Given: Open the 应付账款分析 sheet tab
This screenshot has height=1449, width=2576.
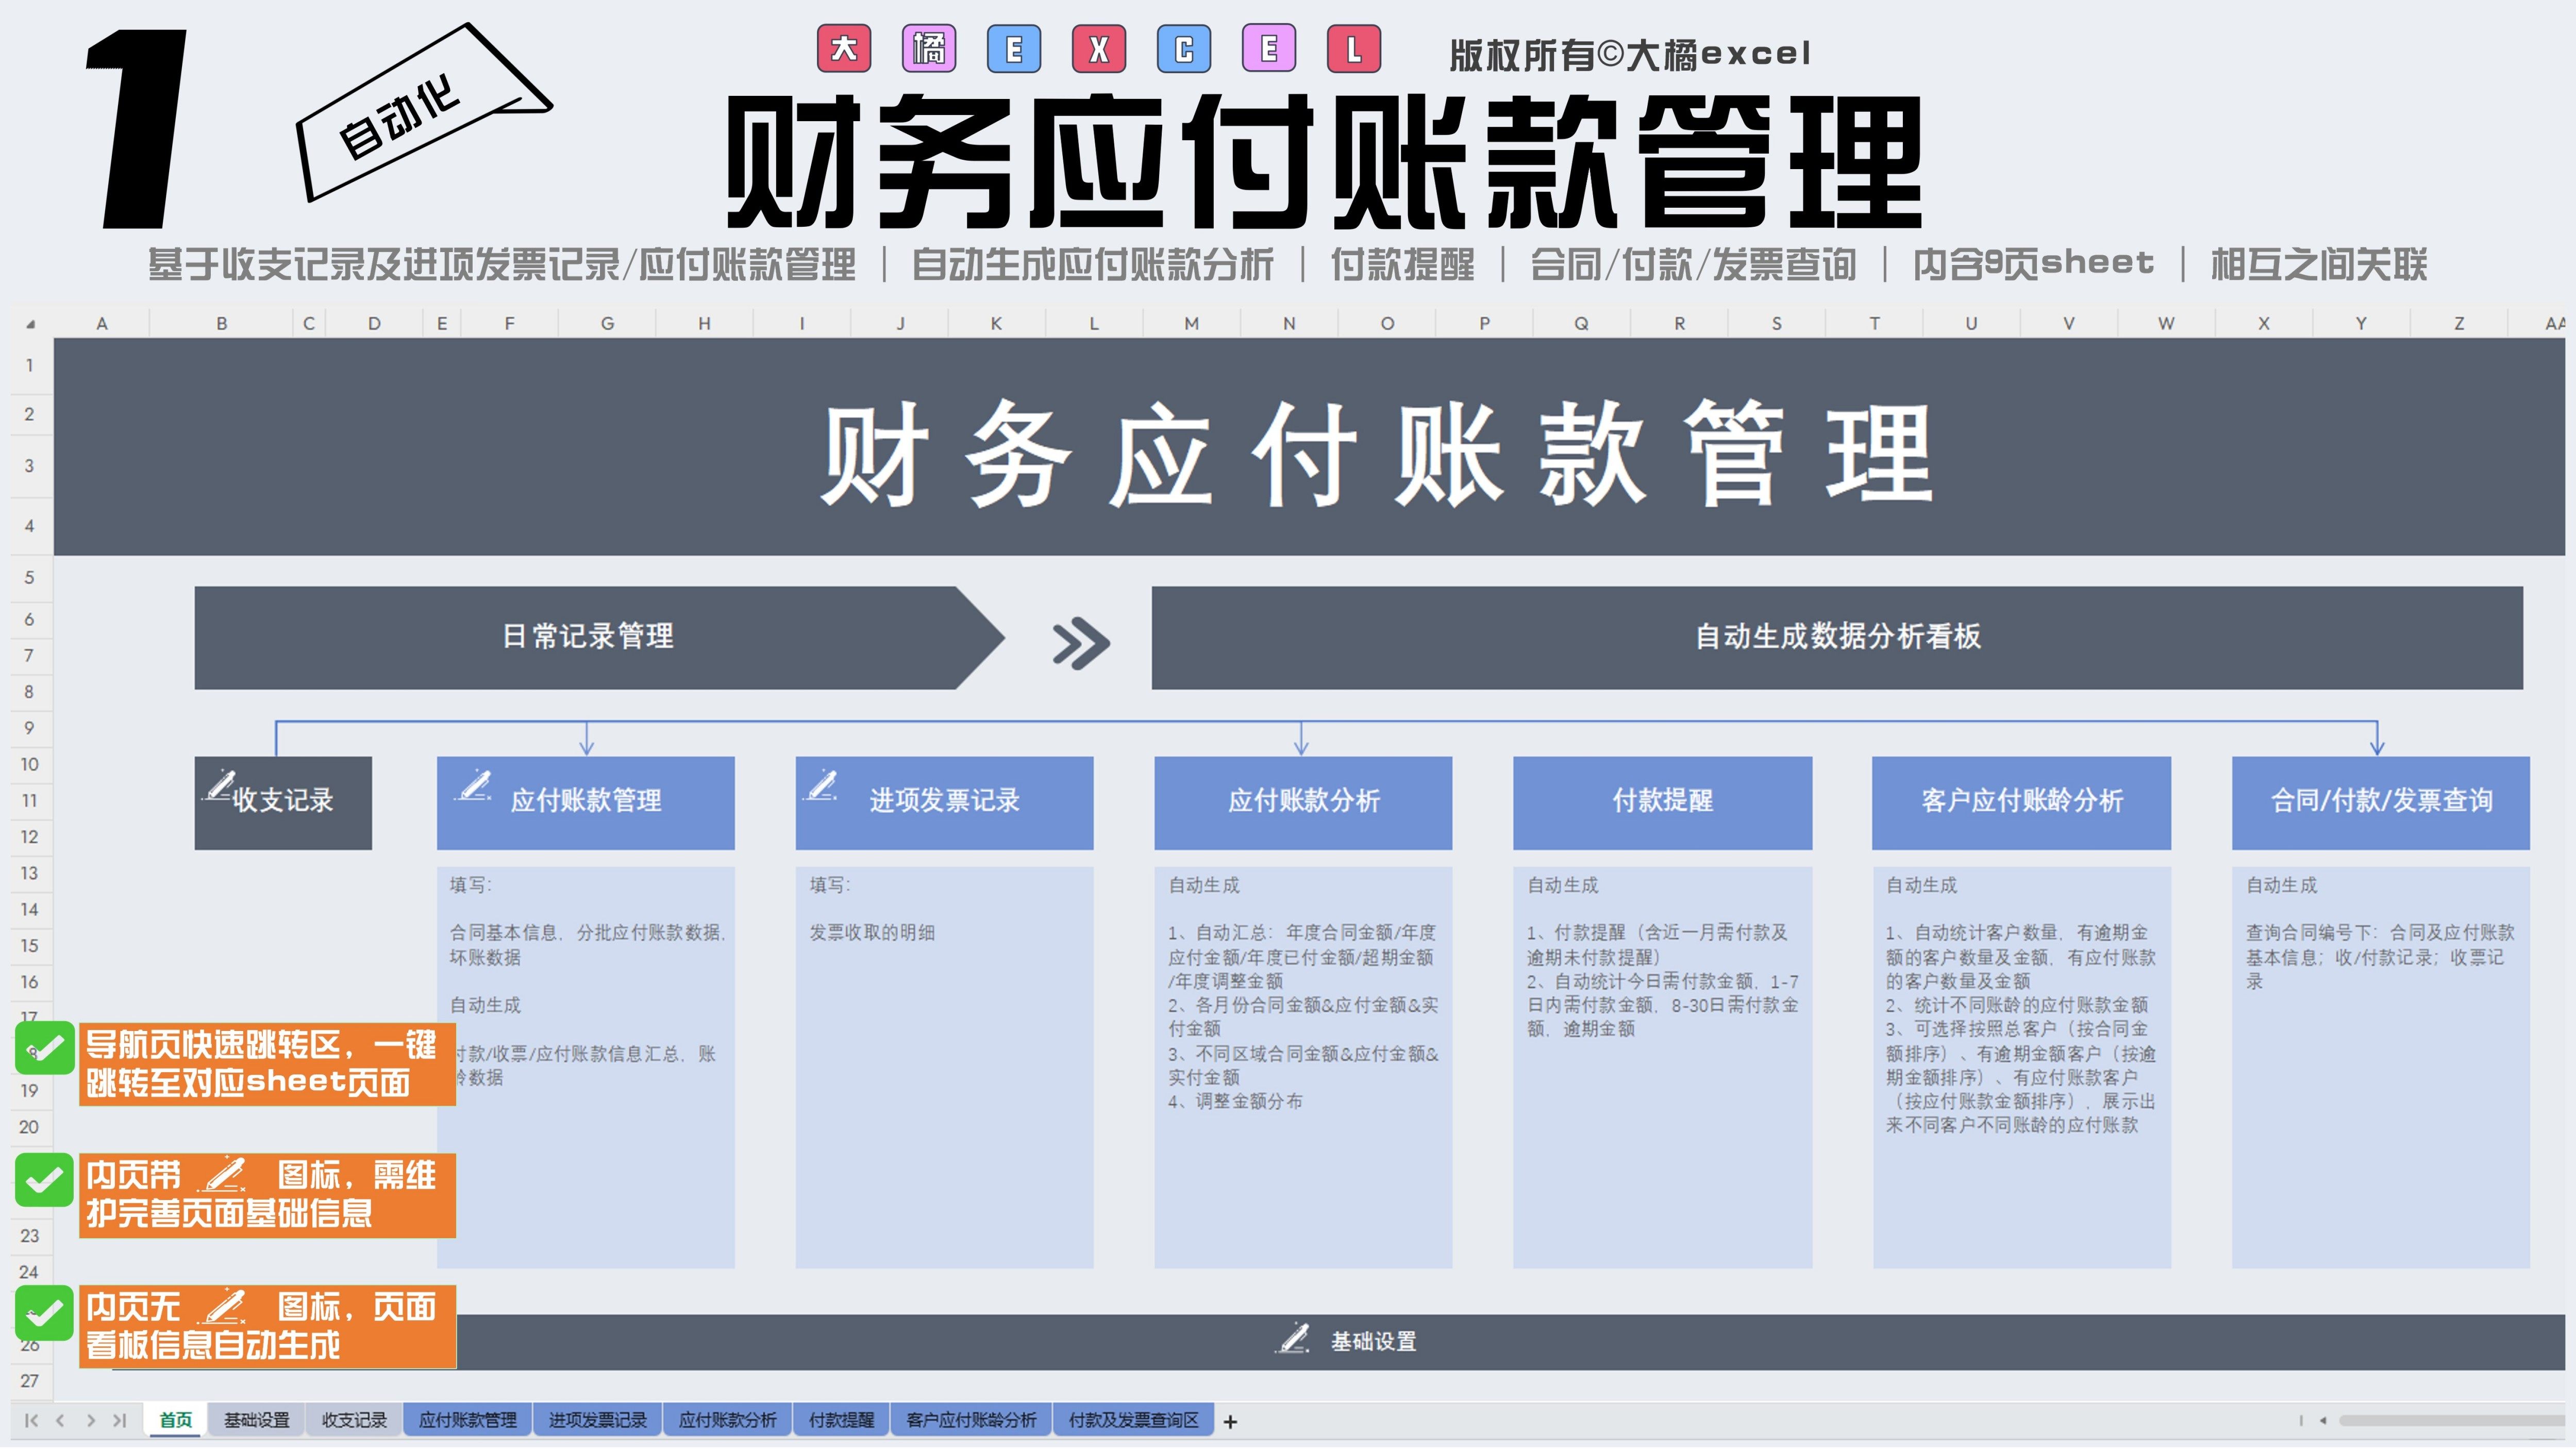Looking at the screenshot, I should pos(727,1420).
